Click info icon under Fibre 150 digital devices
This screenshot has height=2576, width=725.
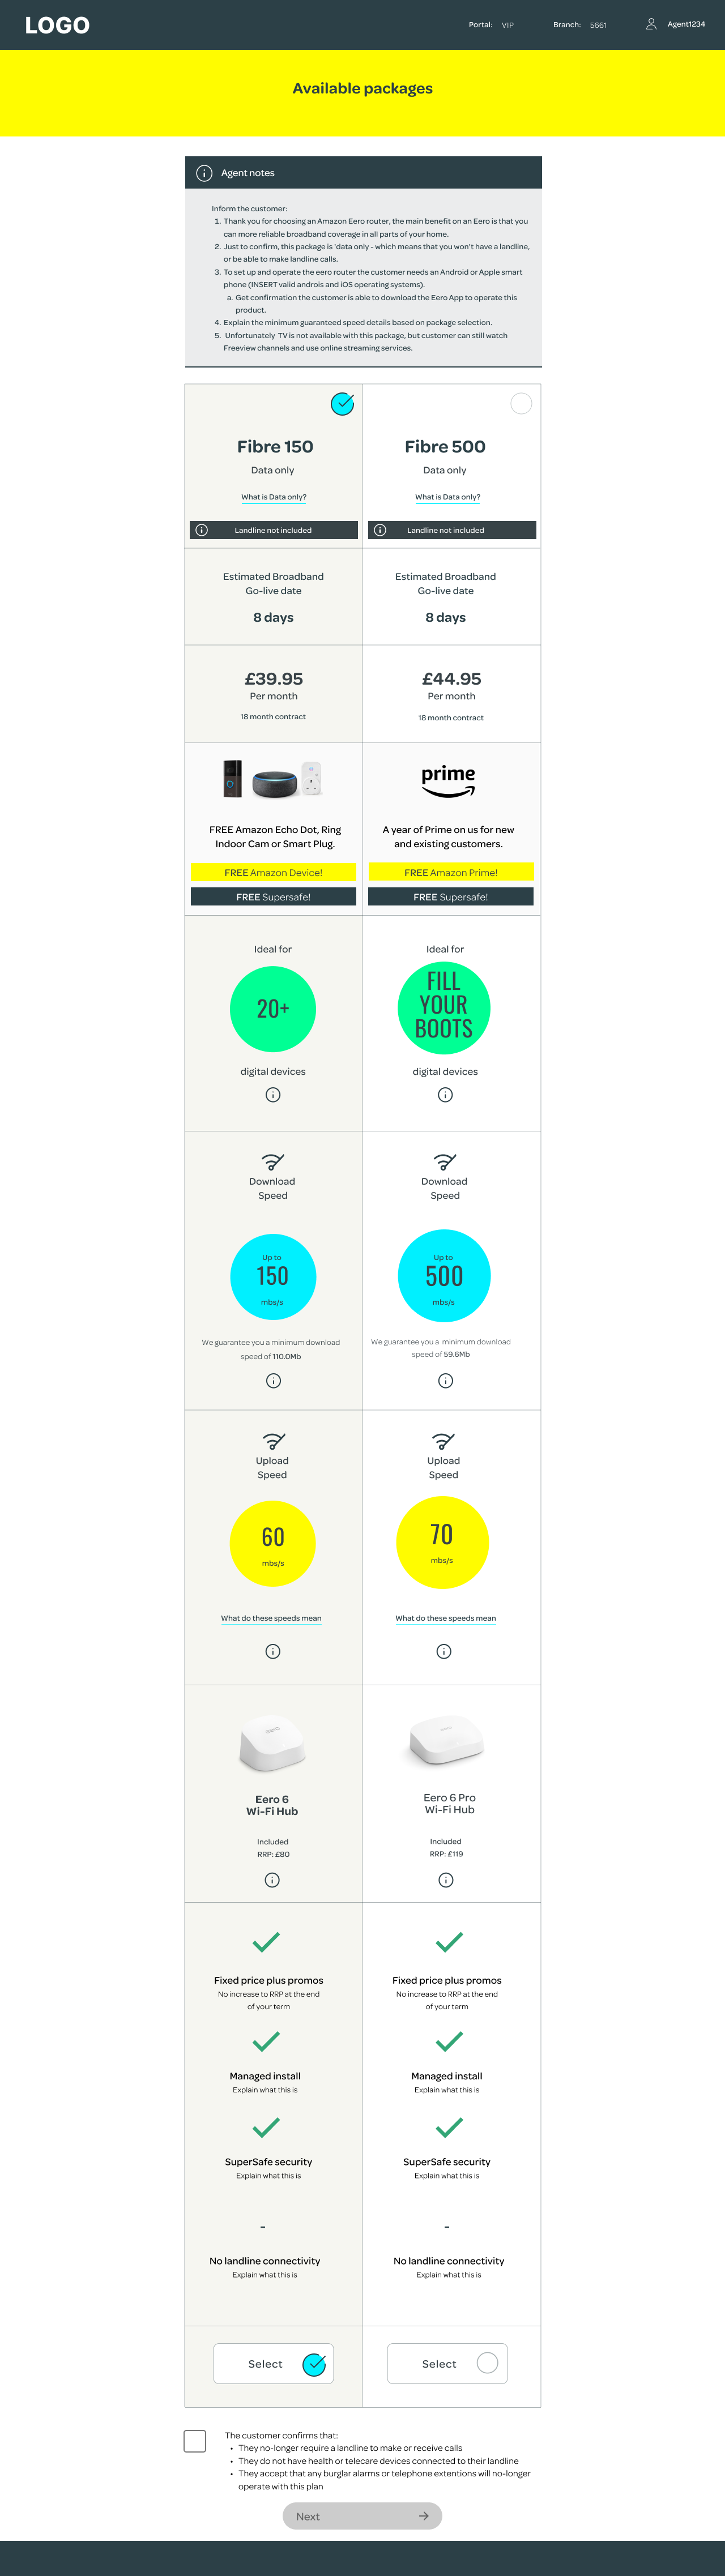273,1095
